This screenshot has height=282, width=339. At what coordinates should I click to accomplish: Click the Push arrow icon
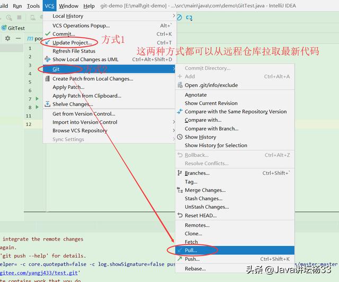click(180, 259)
